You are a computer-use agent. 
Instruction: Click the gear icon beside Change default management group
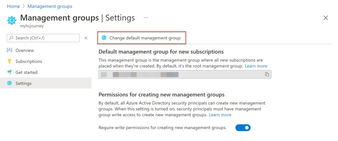point(104,38)
